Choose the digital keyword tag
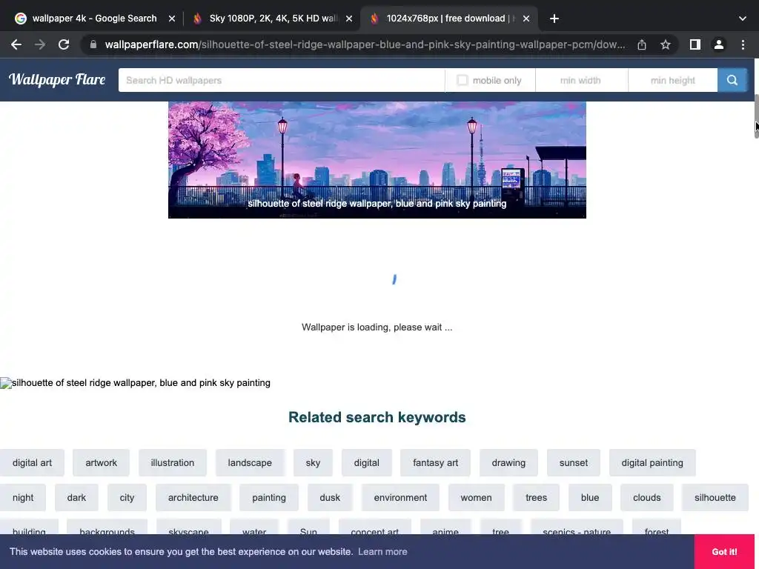This screenshot has height=569, width=759. (366, 462)
